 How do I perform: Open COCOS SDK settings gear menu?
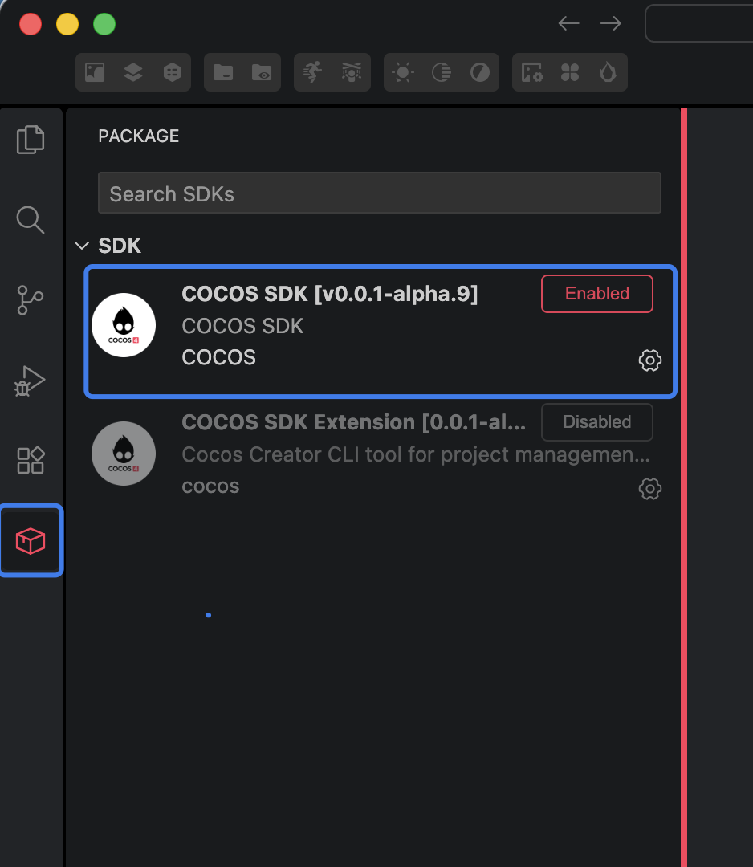point(649,360)
